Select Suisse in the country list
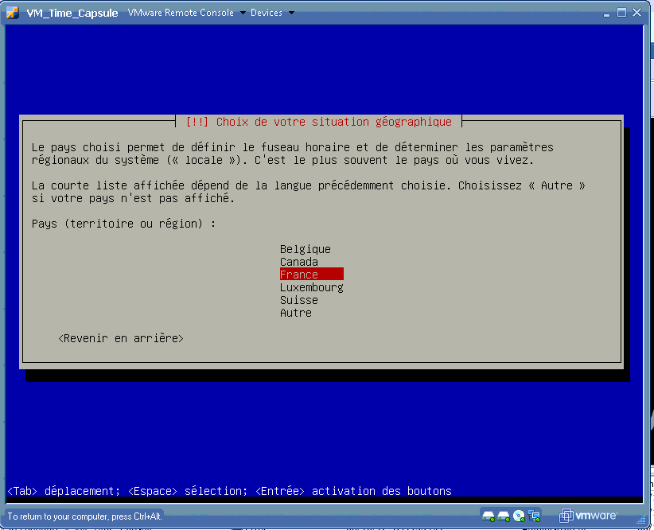The height and width of the screenshot is (530, 654). coord(299,300)
